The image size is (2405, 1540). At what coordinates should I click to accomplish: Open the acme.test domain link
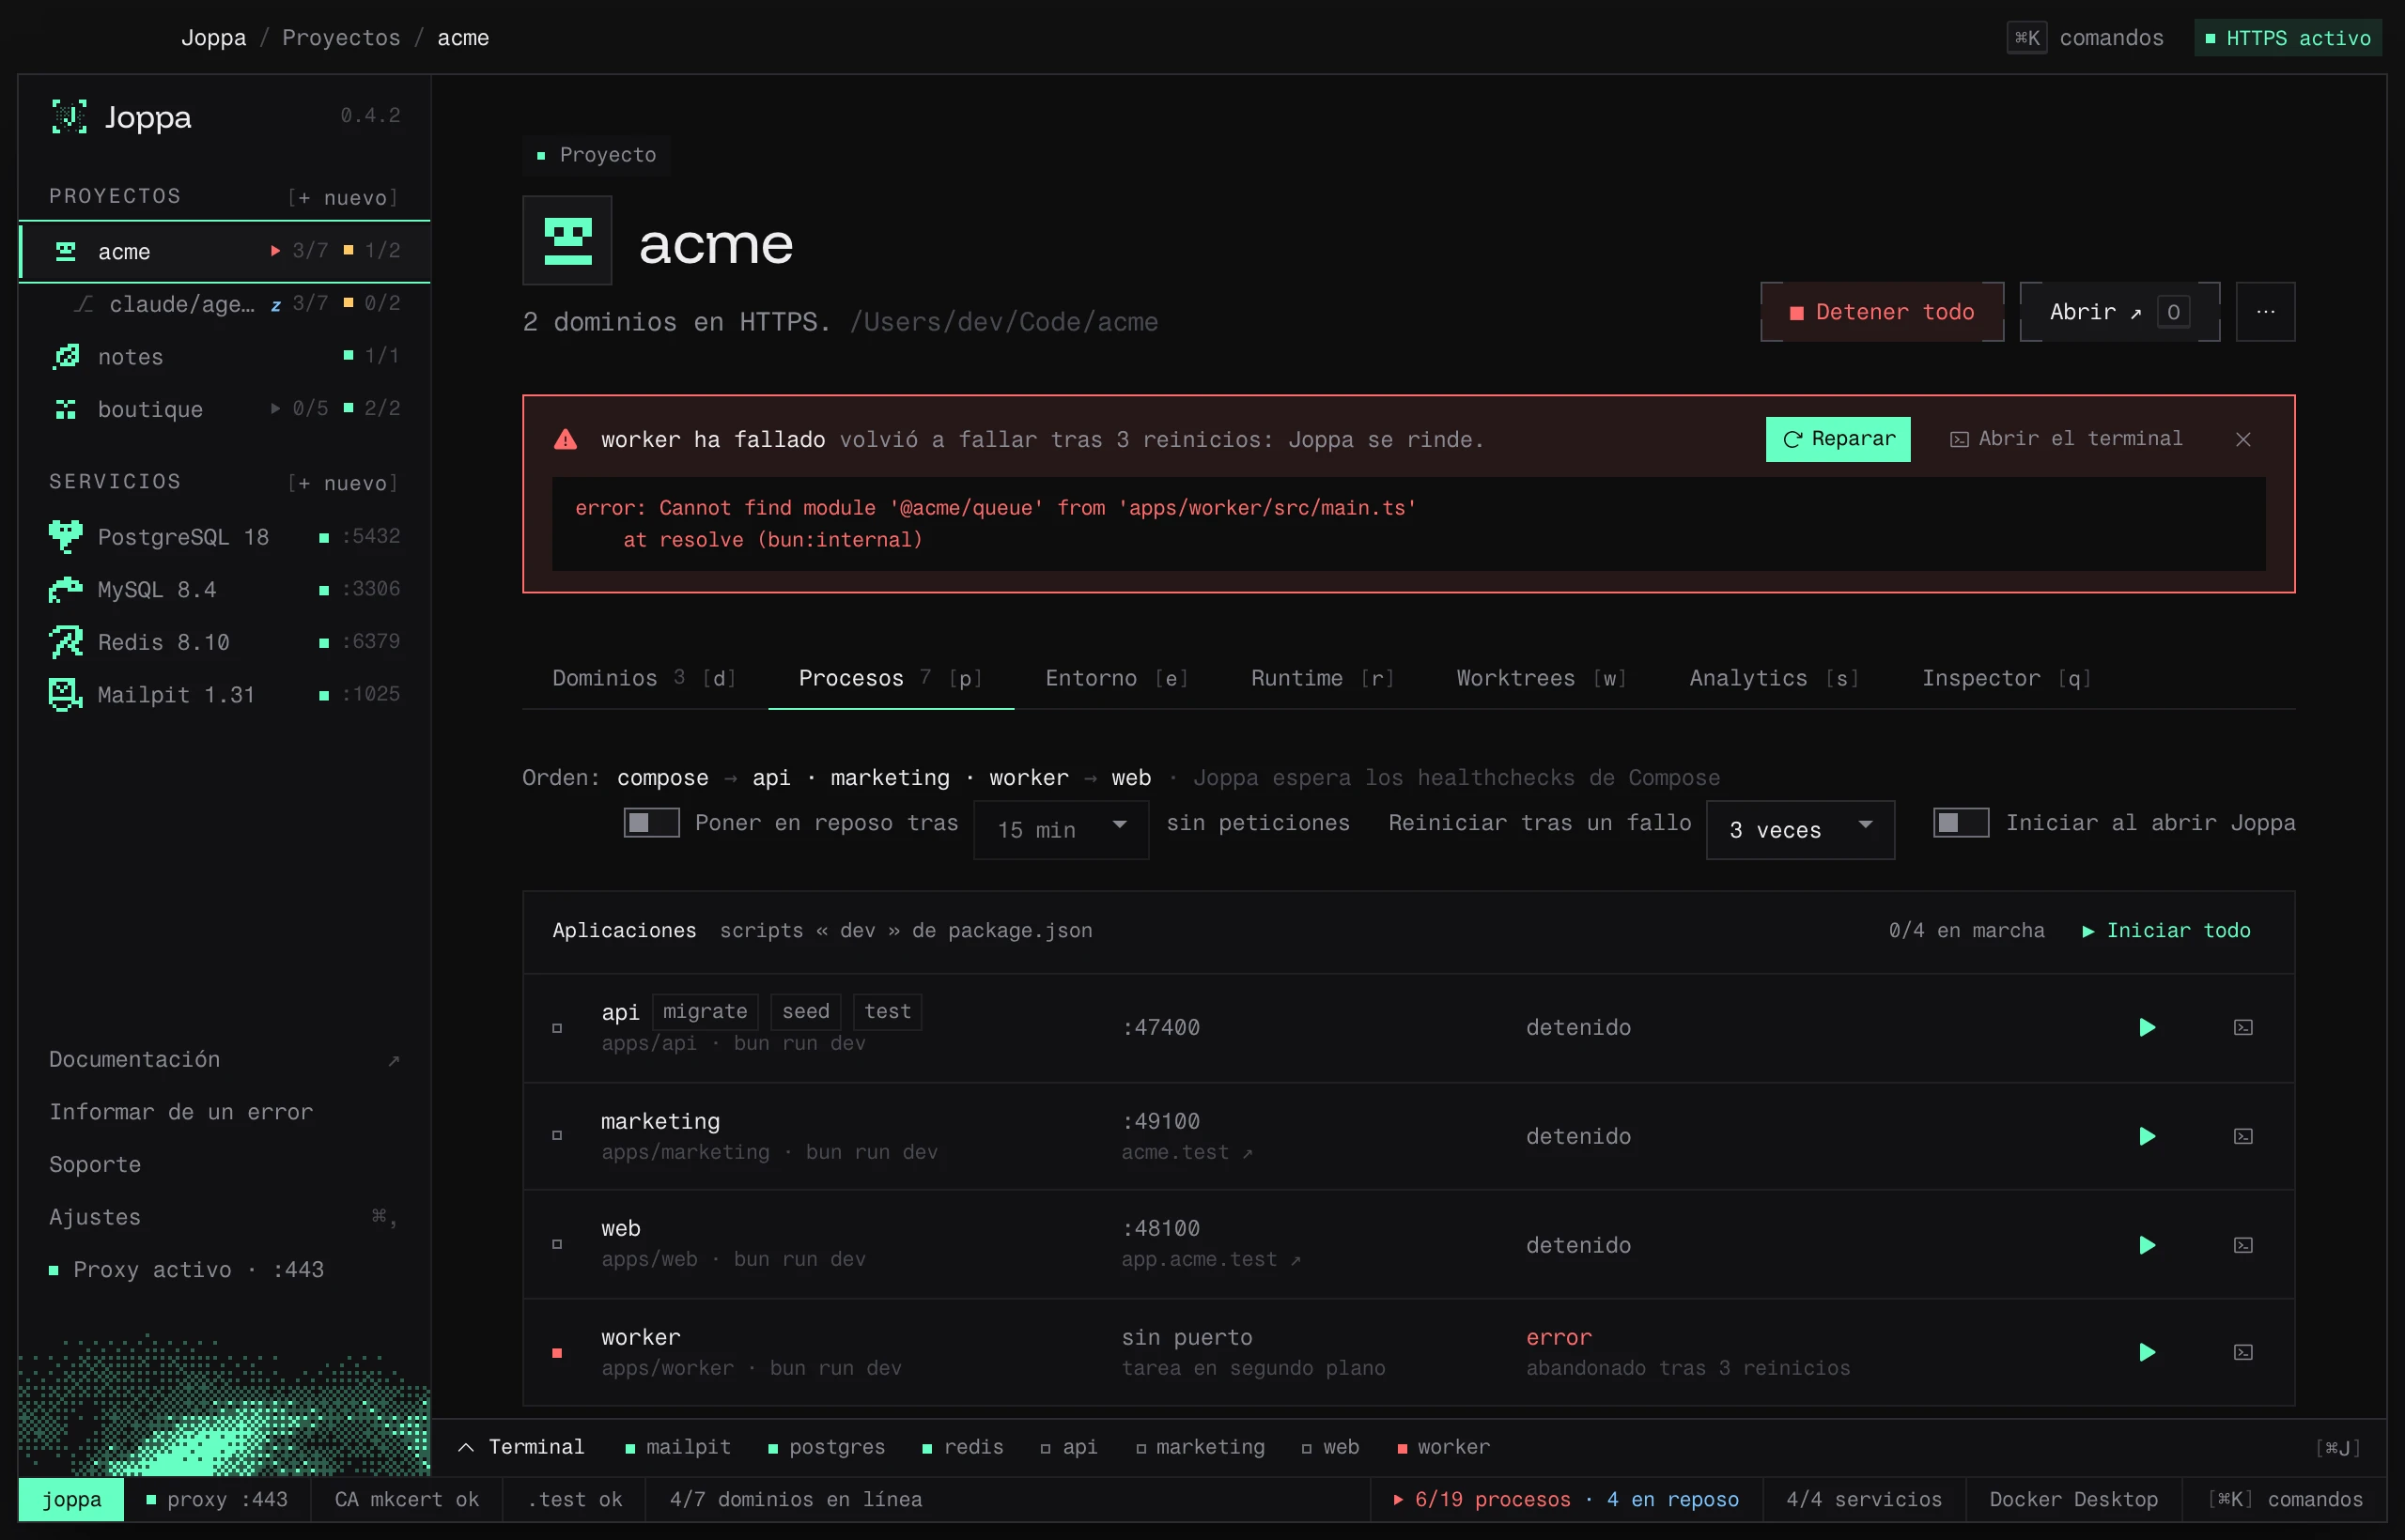1187,1153
